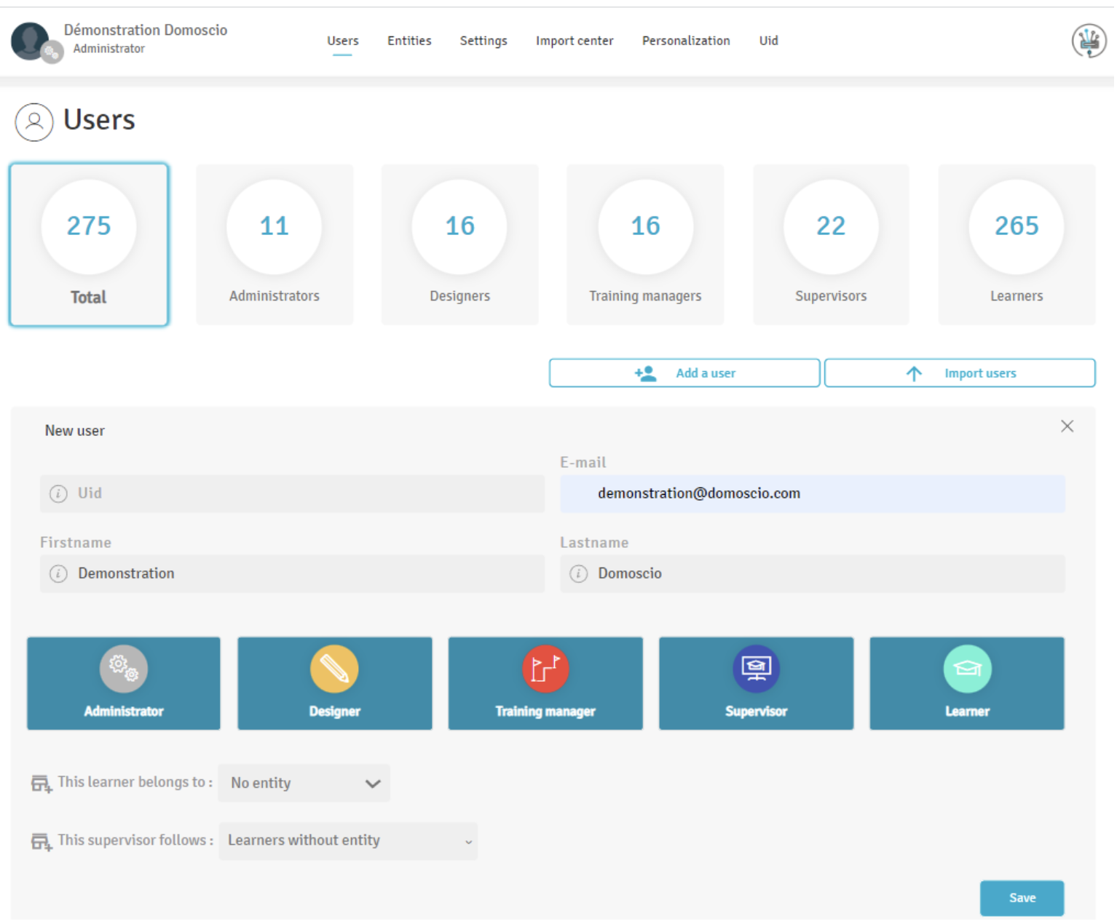Click the info icon in Lastname field
Screen dimensions: 1117x924
coord(580,575)
